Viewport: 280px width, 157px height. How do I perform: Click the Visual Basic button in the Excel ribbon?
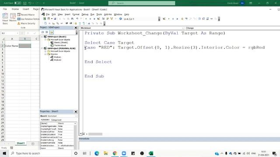point(5,19)
